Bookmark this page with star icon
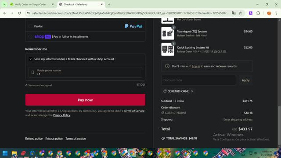This screenshot has width=281, height=158. click(240, 13)
